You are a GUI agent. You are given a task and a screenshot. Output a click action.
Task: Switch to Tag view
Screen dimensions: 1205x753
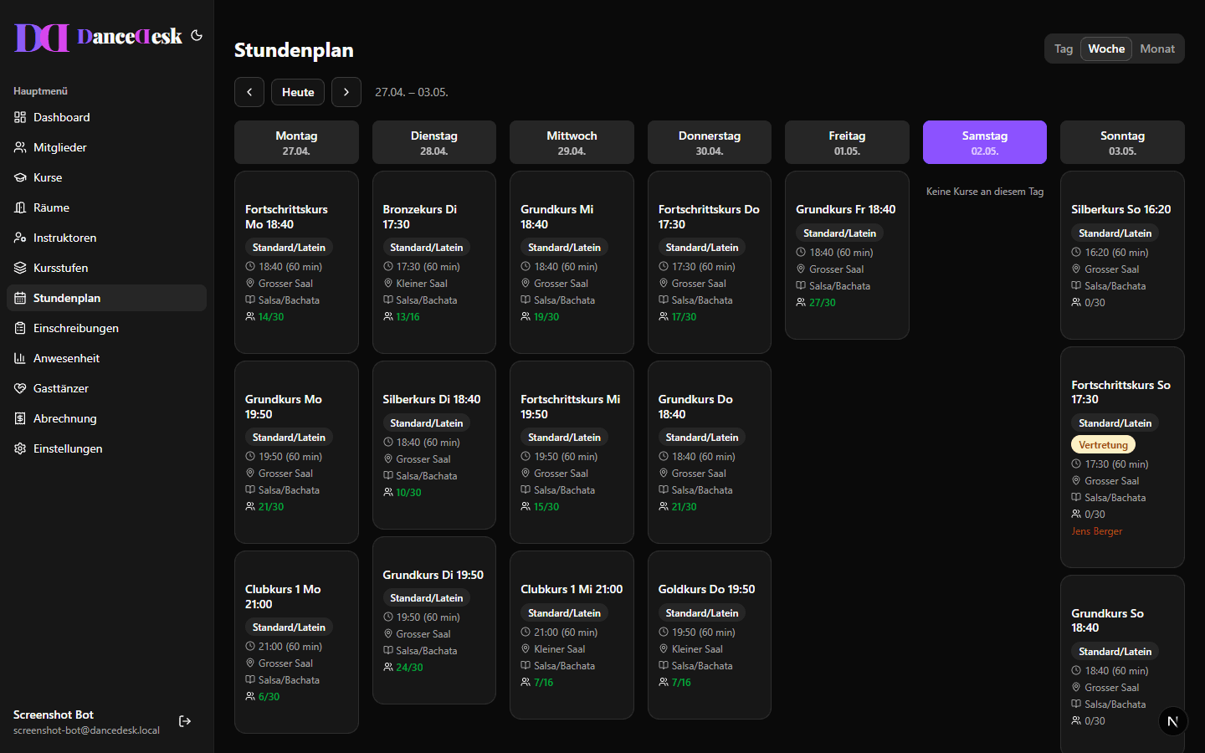1064,49
